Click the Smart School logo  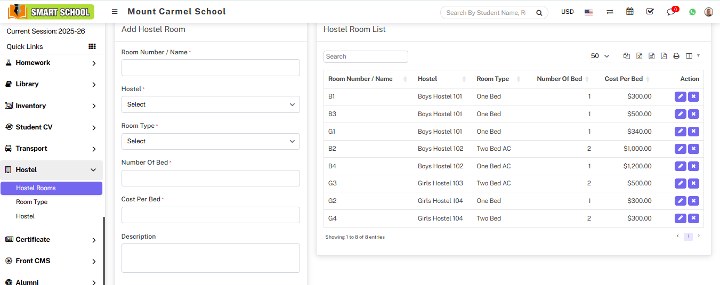point(52,12)
